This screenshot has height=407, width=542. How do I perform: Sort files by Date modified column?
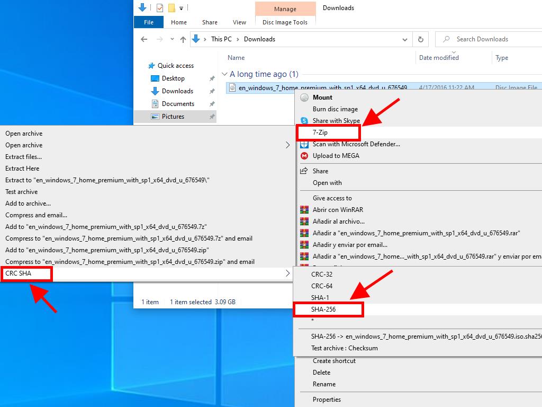[439, 58]
